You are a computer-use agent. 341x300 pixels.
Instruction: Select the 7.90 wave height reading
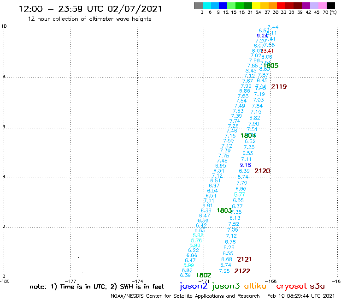coord(253,124)
